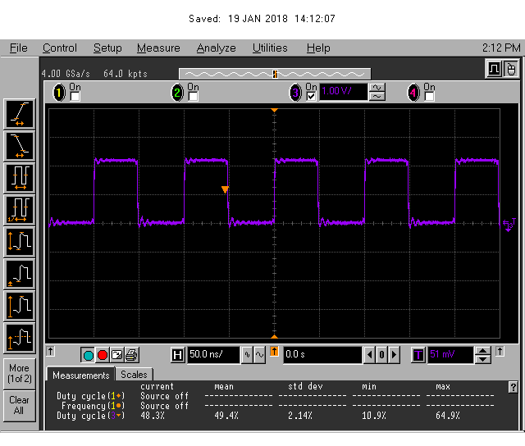
Task: Open the Analyze menu
Action: pos(216,48)
